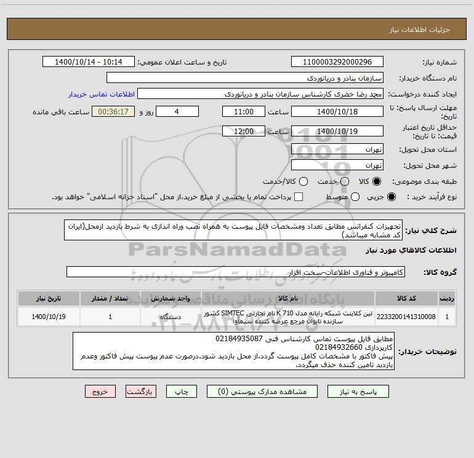Click the delivery city field تهران

point(337,165)
